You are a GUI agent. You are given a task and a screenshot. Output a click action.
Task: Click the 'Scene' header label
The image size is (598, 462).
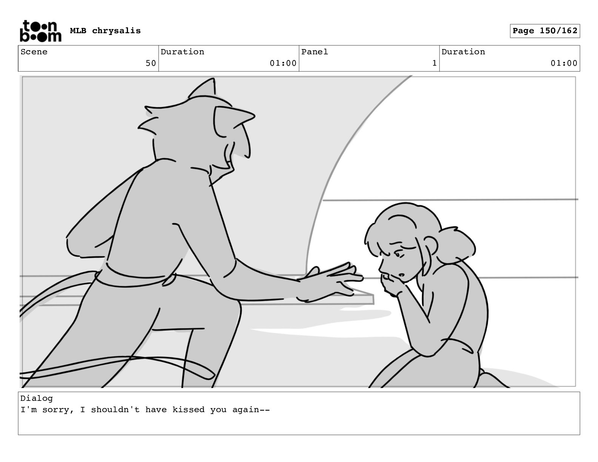coord(34,52)
